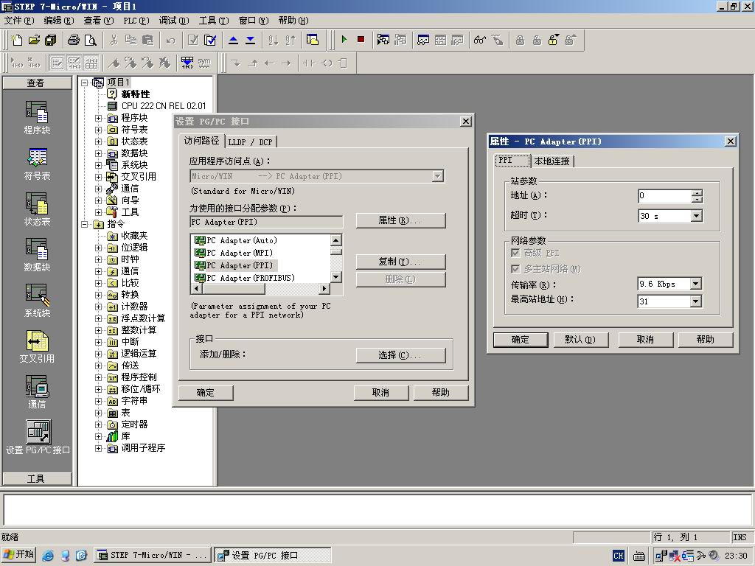Click the 复制 copy button
The width and height of the screenshot is (755, 566).
pyautogui.click(x=400, y=262)
